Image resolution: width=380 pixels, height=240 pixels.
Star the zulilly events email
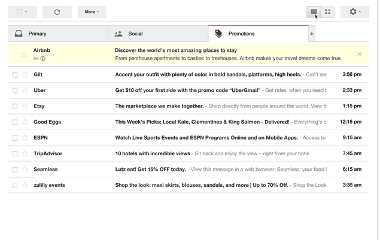tap(25, 185)
